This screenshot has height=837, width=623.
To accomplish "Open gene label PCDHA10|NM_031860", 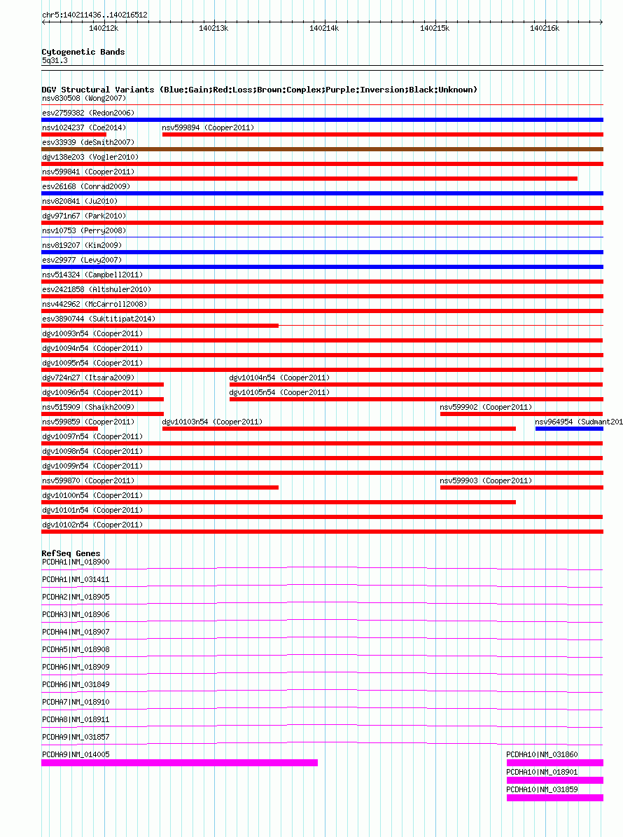I will tap(542, 754).
